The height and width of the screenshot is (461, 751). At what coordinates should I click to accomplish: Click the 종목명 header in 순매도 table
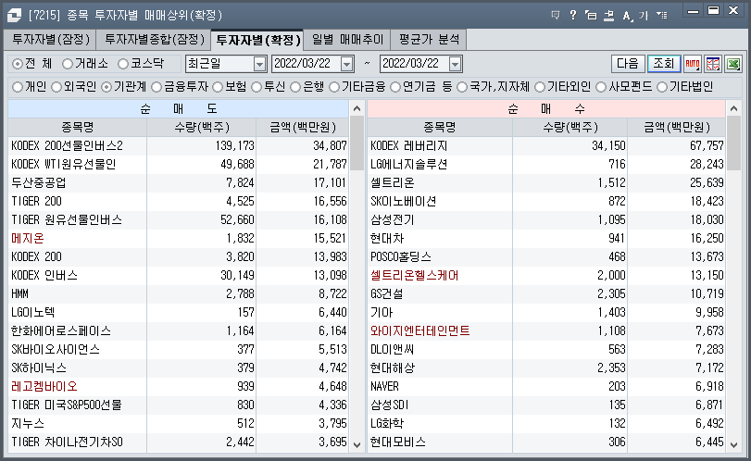pyautogui.click(x=77, y=128)
